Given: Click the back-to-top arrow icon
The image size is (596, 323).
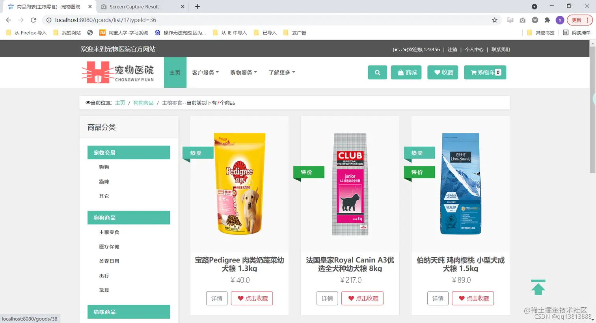Looking at the screenshot, I should coord(538,287).
